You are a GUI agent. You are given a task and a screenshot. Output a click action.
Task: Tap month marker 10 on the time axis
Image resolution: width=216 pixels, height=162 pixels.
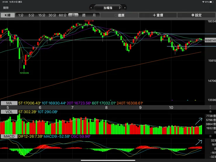point(171,108)
